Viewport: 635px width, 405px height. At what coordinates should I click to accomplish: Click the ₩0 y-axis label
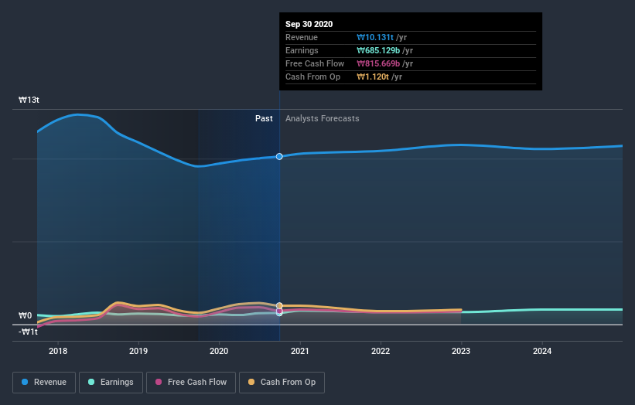click(x=25, y=315)
